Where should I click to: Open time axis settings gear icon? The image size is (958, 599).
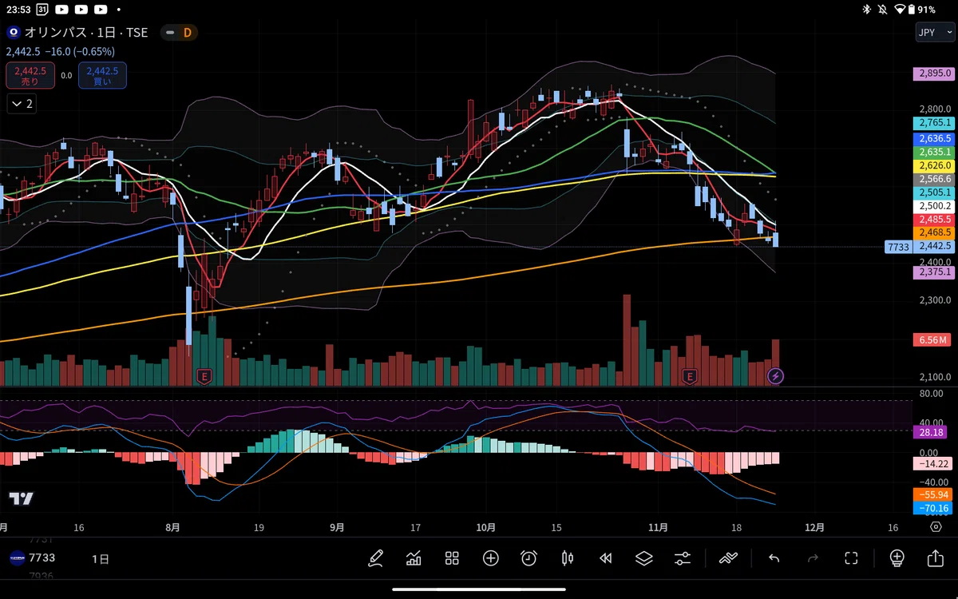point(936,527)
